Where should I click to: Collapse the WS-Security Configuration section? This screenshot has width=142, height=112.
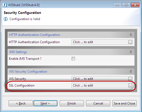click(131, 72)
